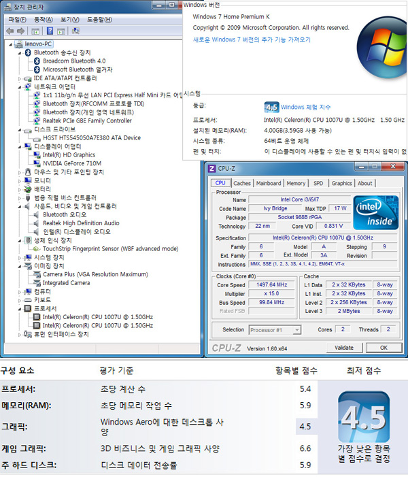Click the lenovo-PC root computer node

pos(38,44)
